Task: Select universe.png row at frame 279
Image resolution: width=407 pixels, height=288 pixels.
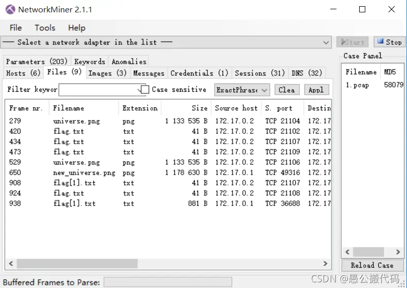Action: (x=168, y=121)
